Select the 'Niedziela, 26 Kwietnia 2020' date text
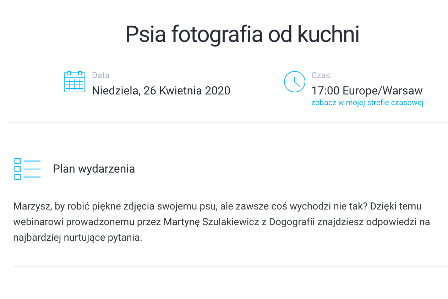Viewport: 448px width, 299px height. point(161,91)
